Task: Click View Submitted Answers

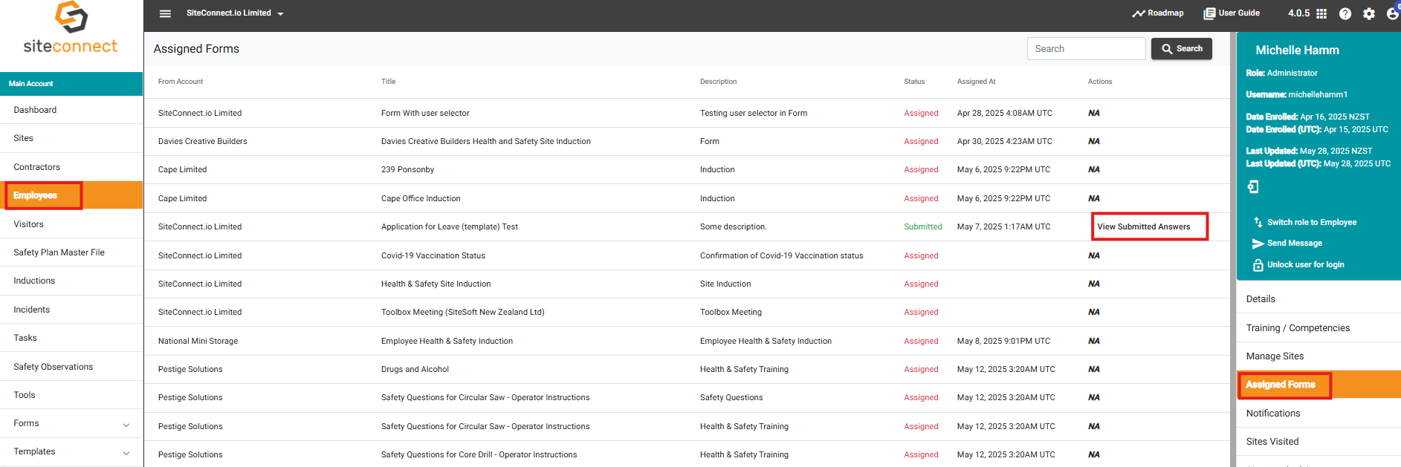Action: tap(1144, 227)
